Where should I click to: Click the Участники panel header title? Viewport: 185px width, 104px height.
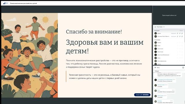point(160,27)
